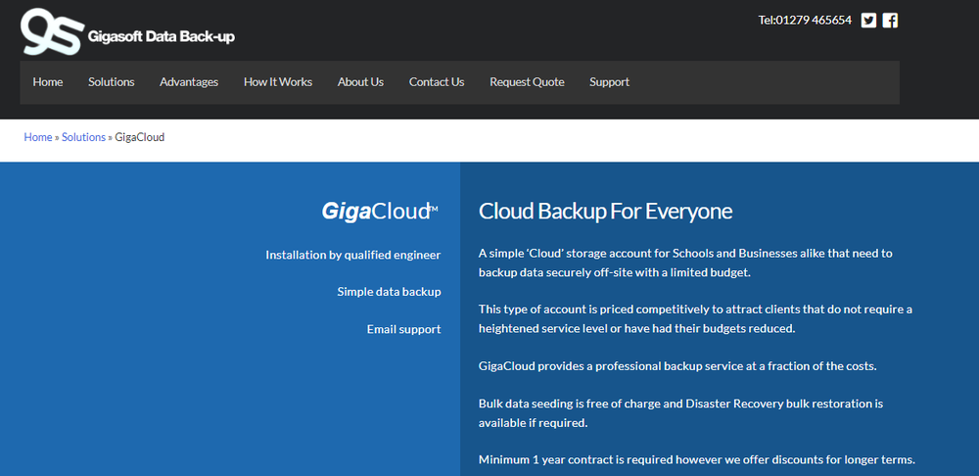Follow the Solutions breadcrumb link
The height and width of the screenshot is (476, 979).
pyautogui.click(x=83, y=137)
